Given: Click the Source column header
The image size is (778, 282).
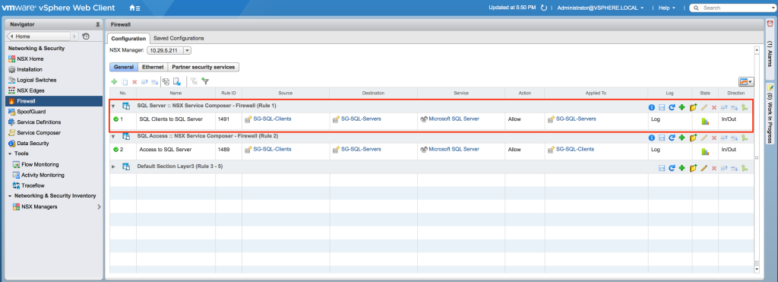Looking at the screenshot, I should pyautogui.click(x=286, y=93).
